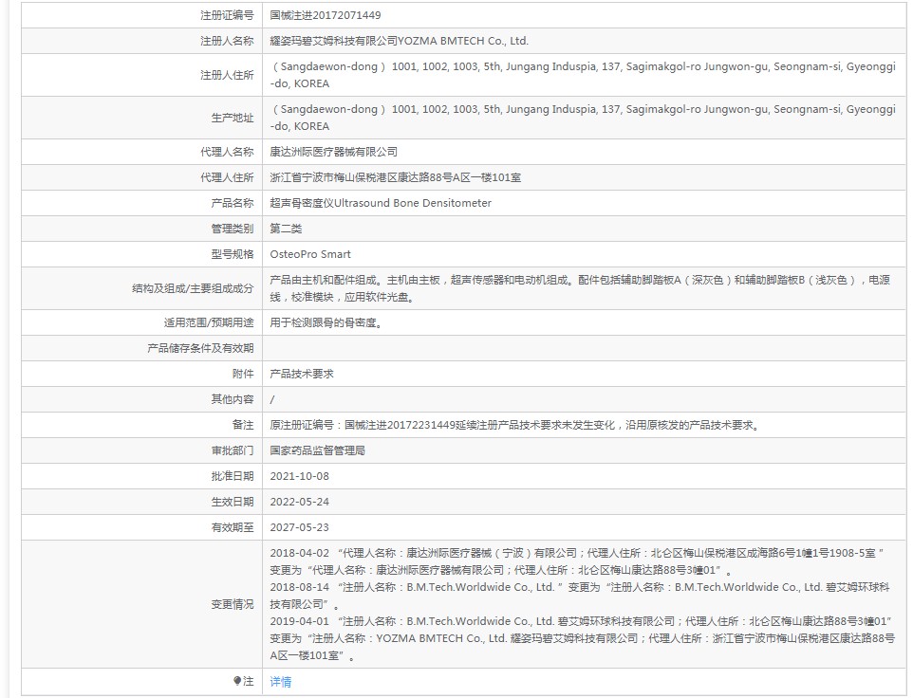Select the change entry dated 2018-04-02
Screen dimensions: 913x698
578,561
